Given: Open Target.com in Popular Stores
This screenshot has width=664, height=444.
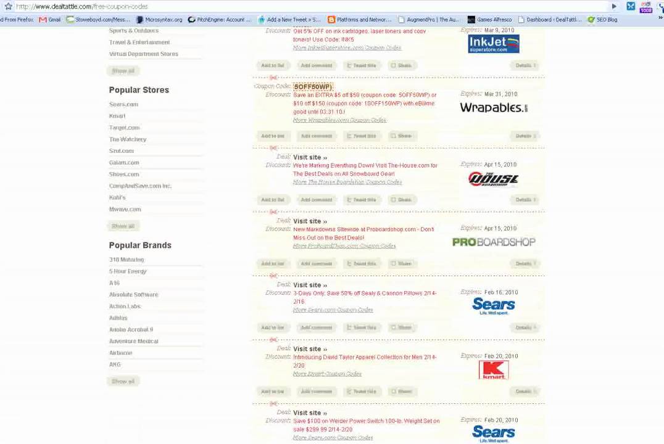Looking at the screenshot, I should point(125,128).
